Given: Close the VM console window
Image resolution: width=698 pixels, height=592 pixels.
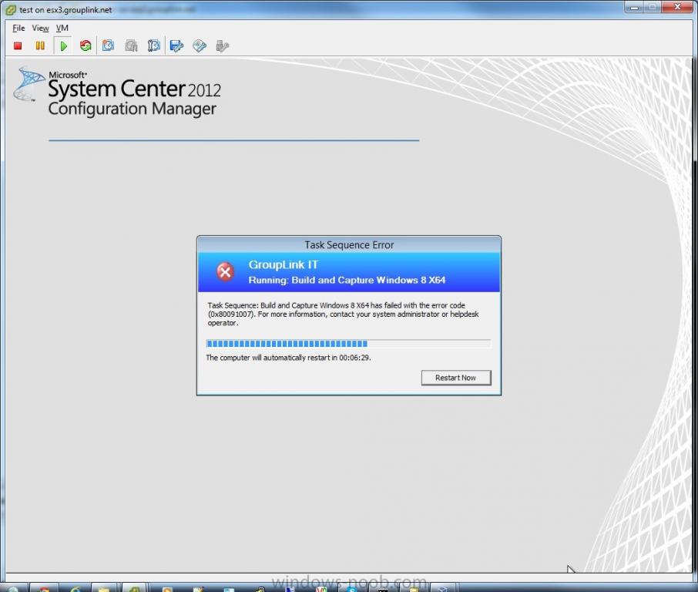Looking at the screenshot, I should click(677, 7).
